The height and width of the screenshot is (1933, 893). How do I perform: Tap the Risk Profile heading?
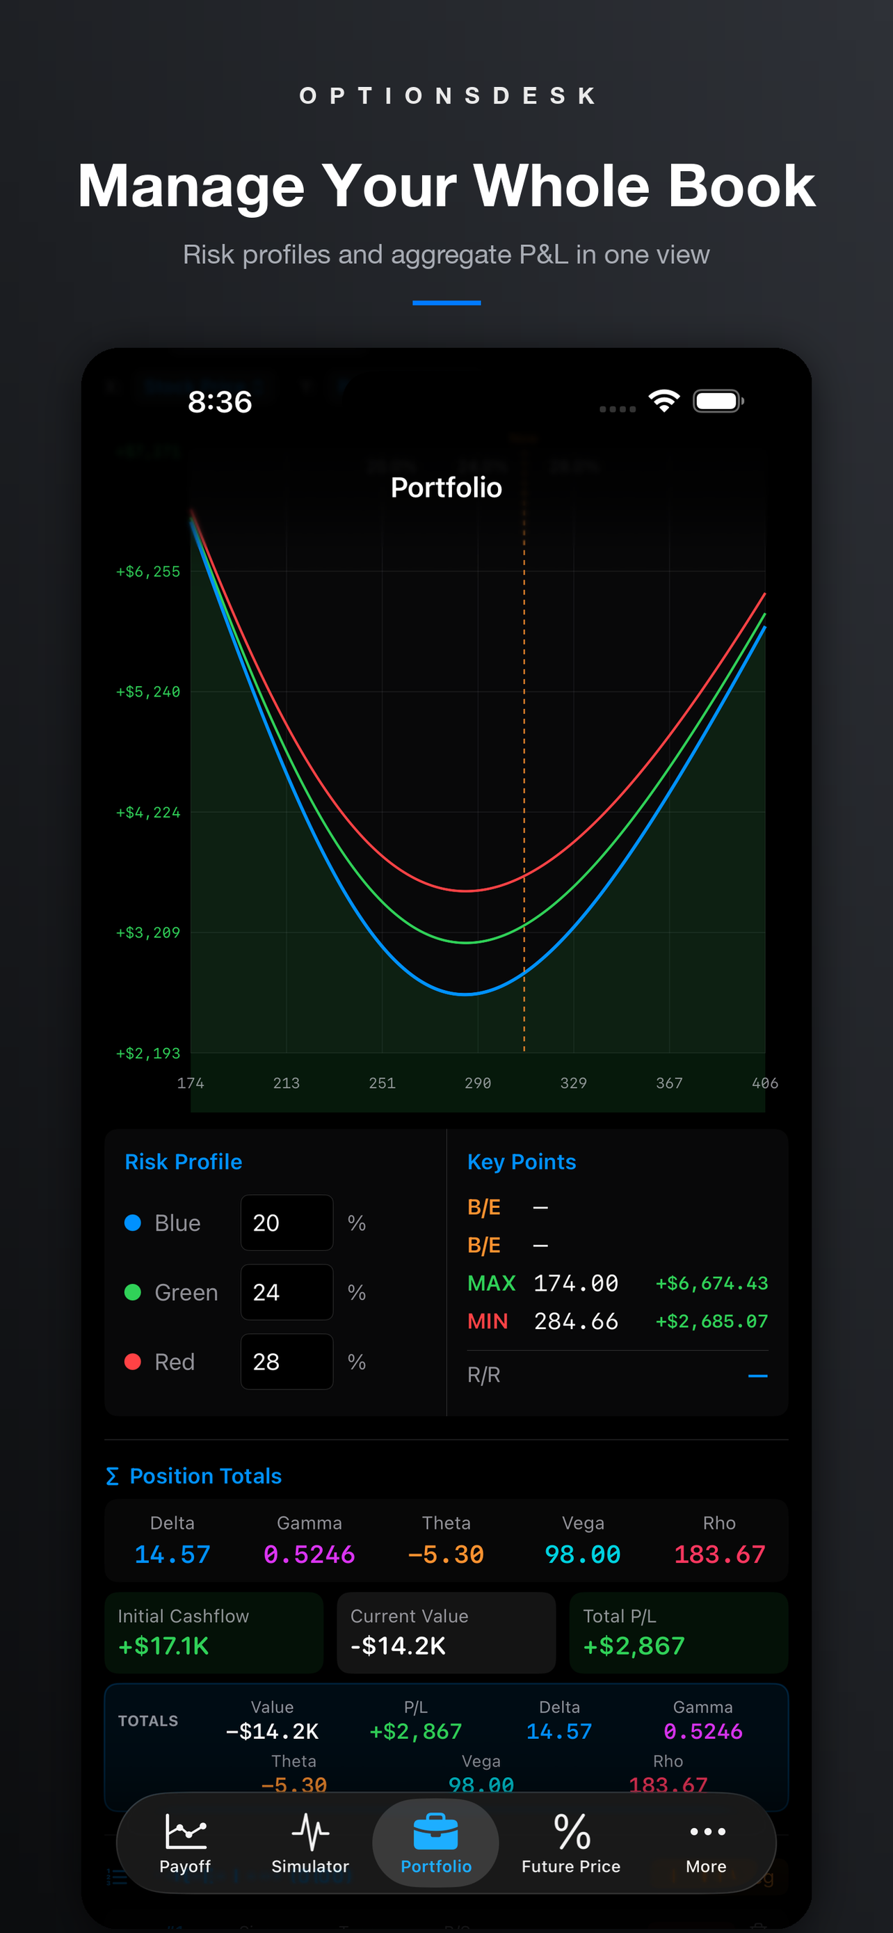tap(184, 1161)
